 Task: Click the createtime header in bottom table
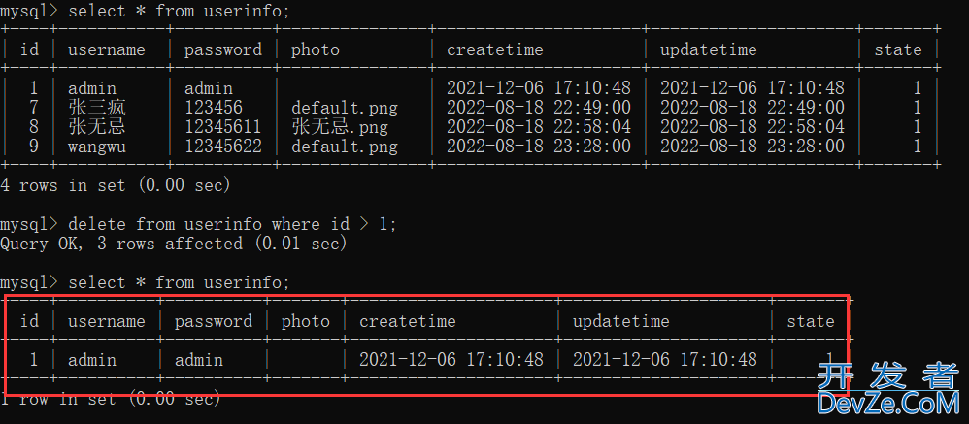[x=407, y=321]
